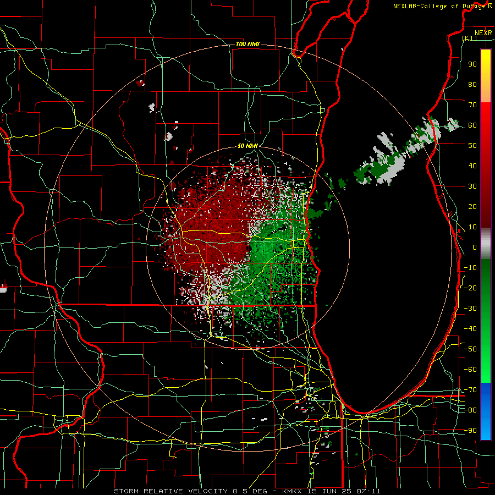Screen dimensions: 495x495
Task: Select the 100 NMI range ring label
Action: click(248, 44)
